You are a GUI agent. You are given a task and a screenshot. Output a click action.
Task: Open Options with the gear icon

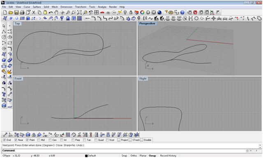tap(171, 13)
